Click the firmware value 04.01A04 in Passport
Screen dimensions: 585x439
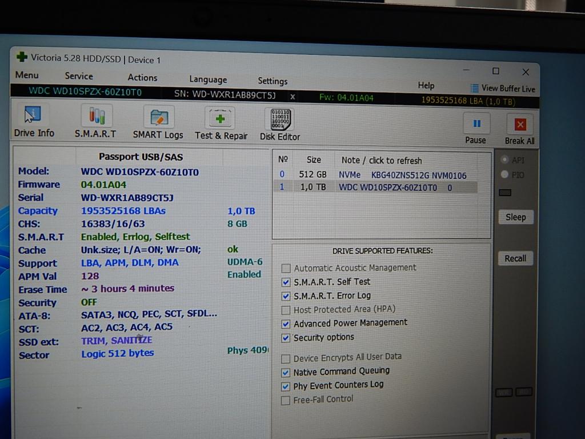pos(103,185)
